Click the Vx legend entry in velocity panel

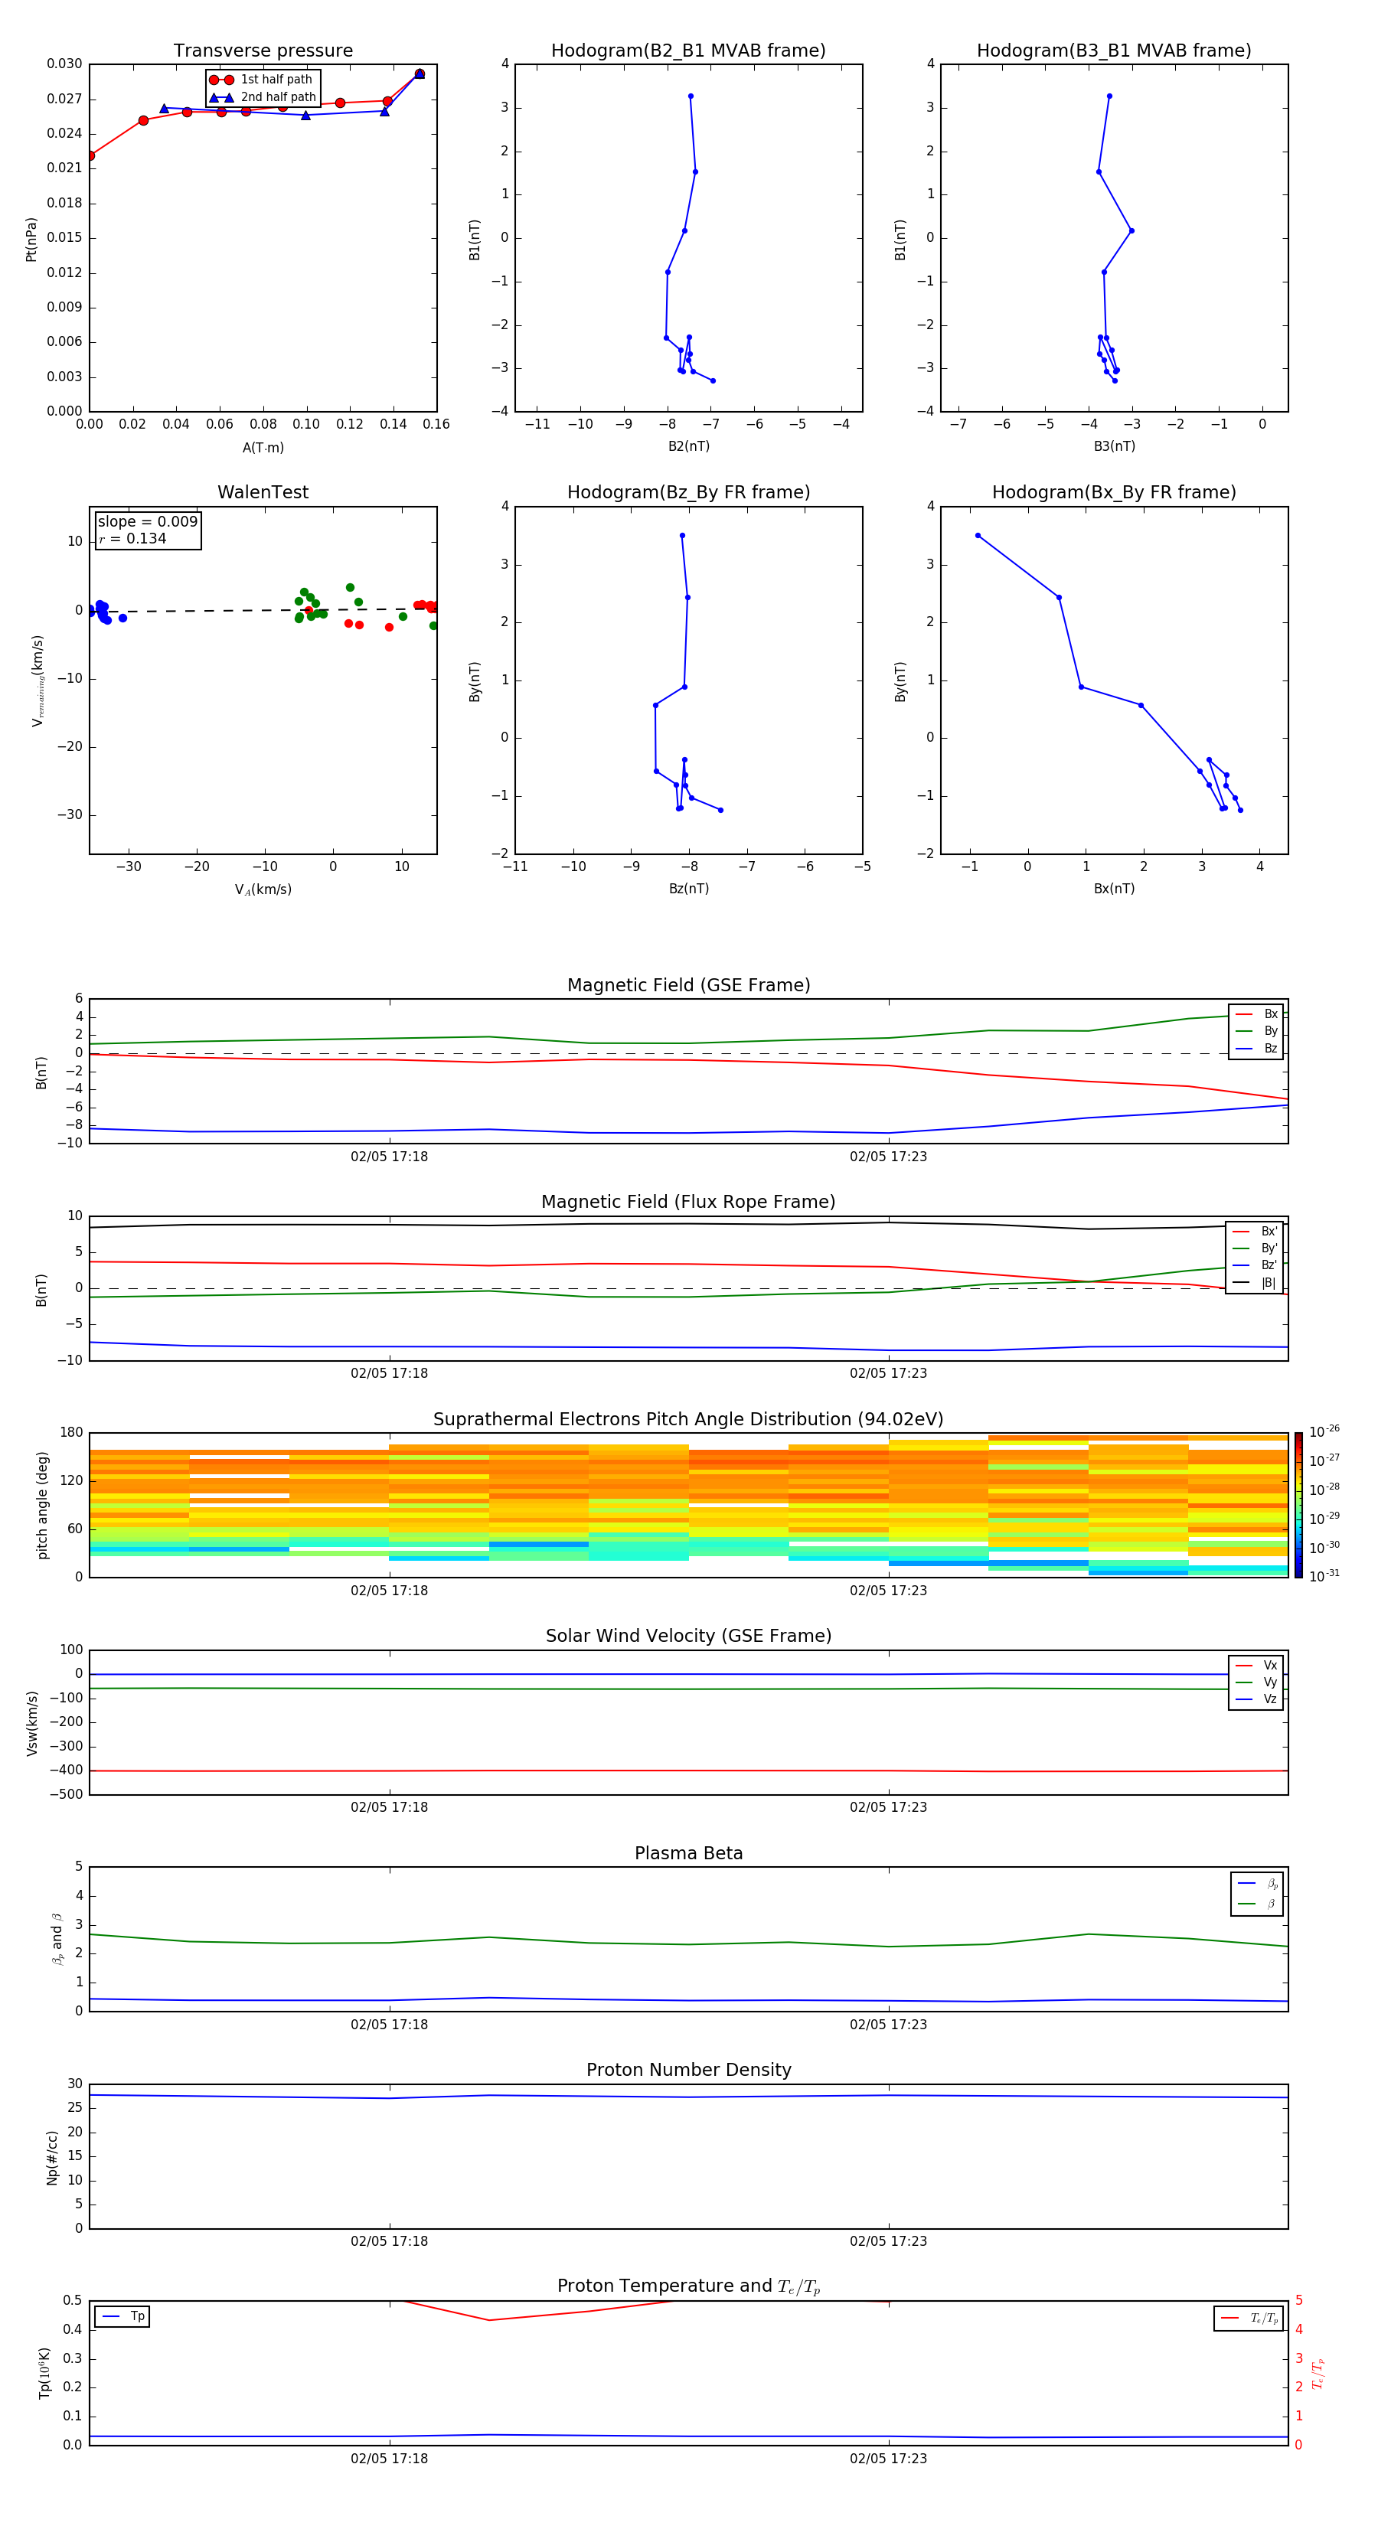click(x=1256, y=1665)
